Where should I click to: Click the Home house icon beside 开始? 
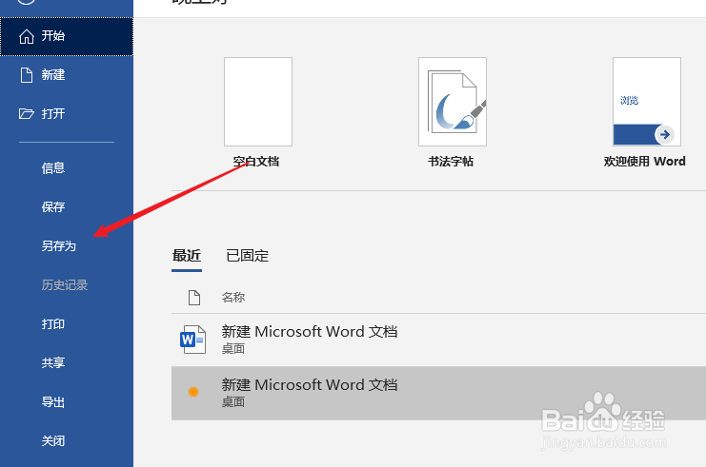pos(27,36)
